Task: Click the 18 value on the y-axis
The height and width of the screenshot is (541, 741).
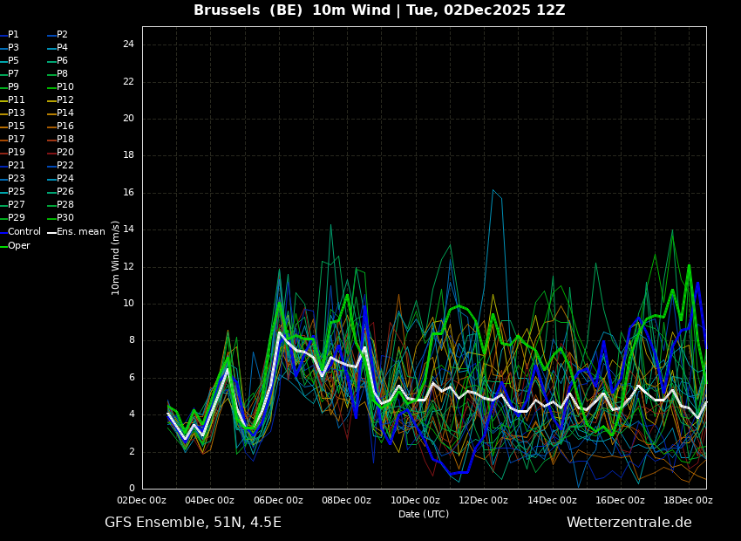Action: [128, 155]
